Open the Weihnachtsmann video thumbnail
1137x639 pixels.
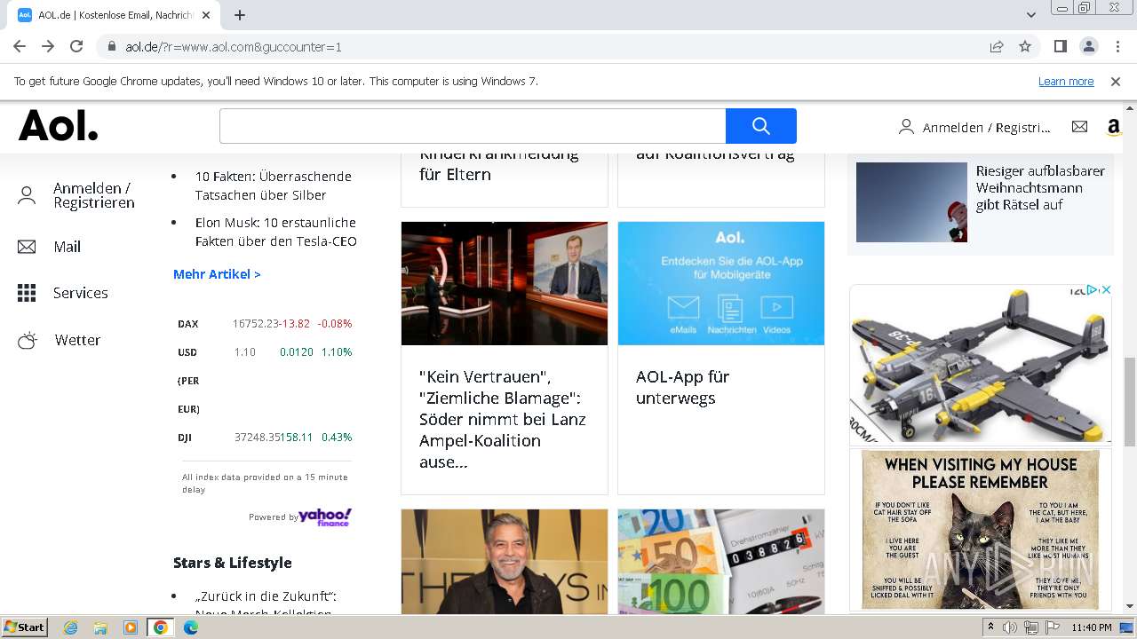(911, 202)
